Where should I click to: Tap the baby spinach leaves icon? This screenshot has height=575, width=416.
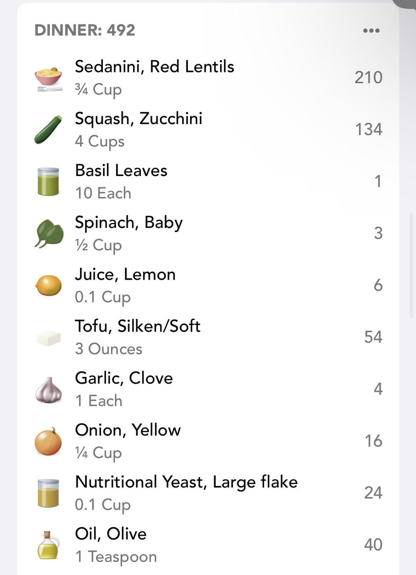tap(49, 233)
